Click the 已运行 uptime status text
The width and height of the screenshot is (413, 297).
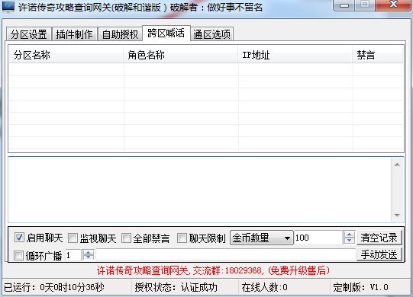click(x=54, y=287)
